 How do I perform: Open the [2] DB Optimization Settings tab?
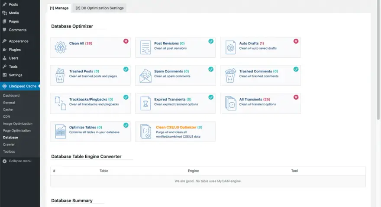click(x=100, y=8)
